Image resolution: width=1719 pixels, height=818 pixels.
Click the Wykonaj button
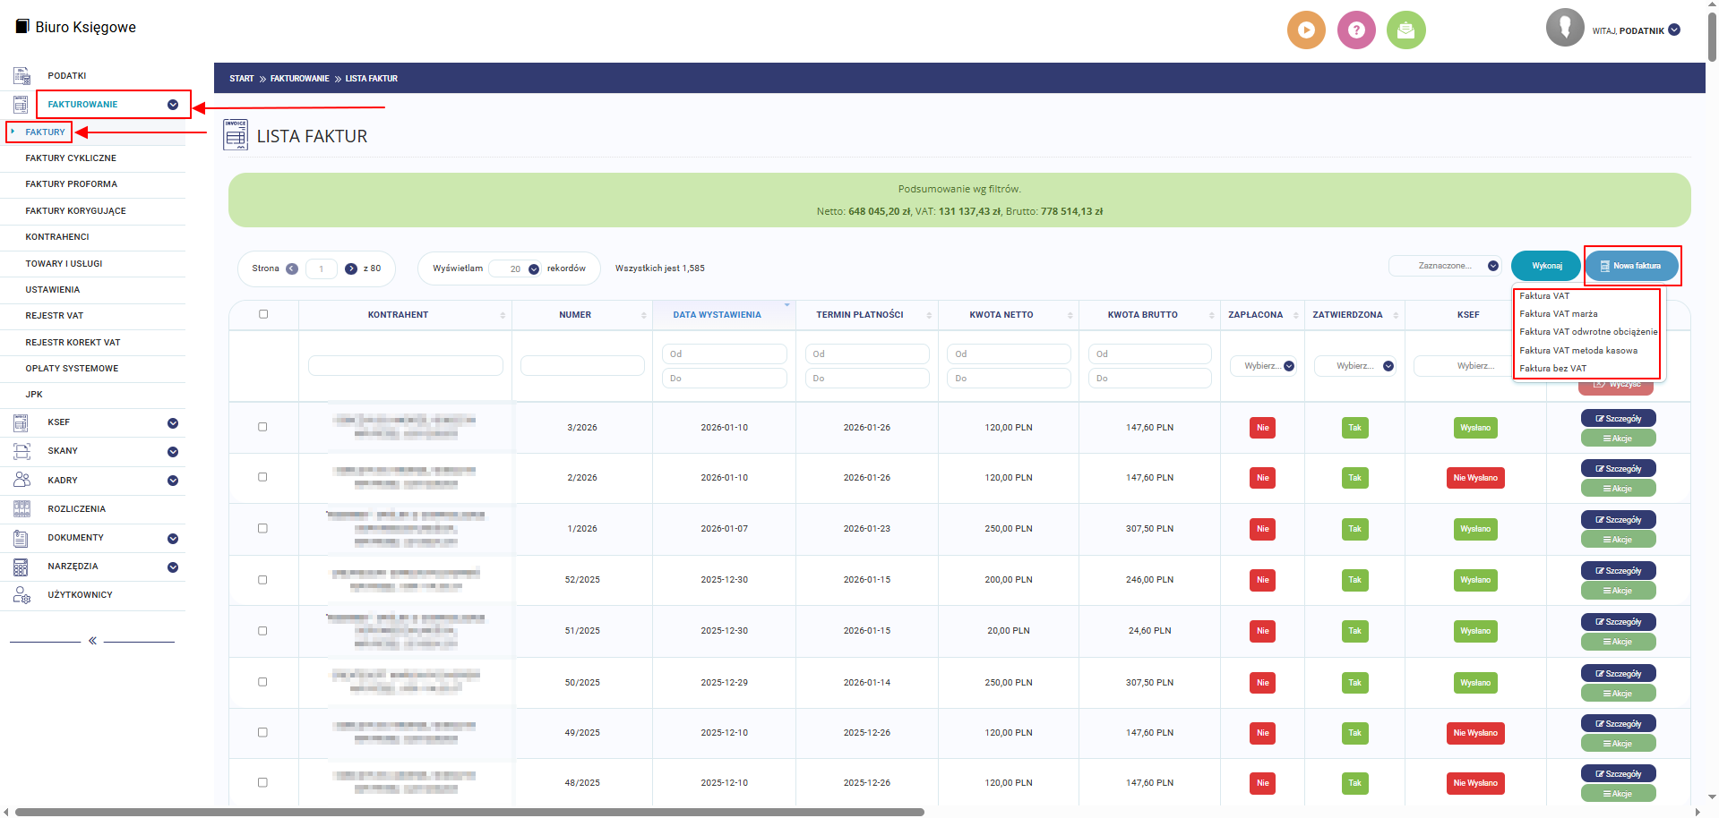pyautogui.click(x=1546, y=266)
